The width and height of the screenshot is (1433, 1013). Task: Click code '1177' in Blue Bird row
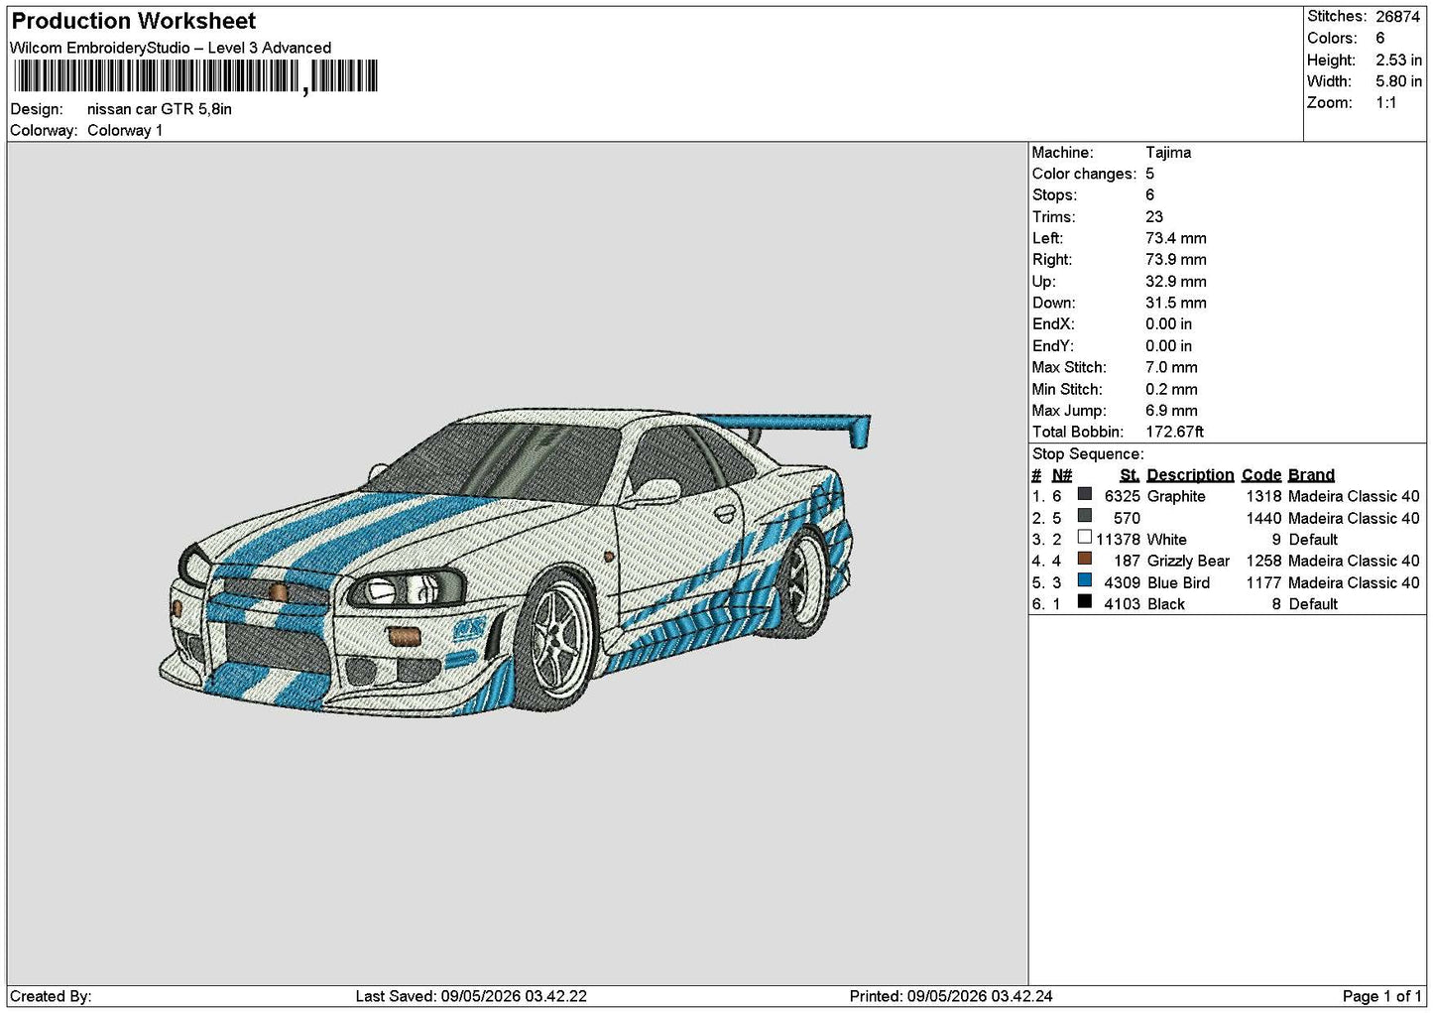click(x=1263, y=582)
